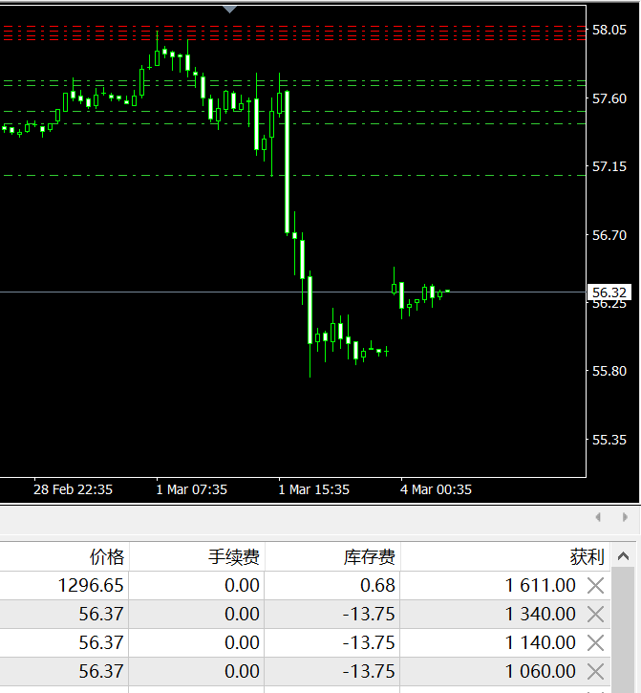This screenshot has width=641, height=693.
Task: Click price scale label 57.60
Action: coord(609,98)
